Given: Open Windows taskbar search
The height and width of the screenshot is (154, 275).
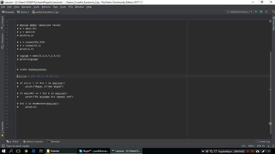Looking at the screenshot, I should 11,151.
